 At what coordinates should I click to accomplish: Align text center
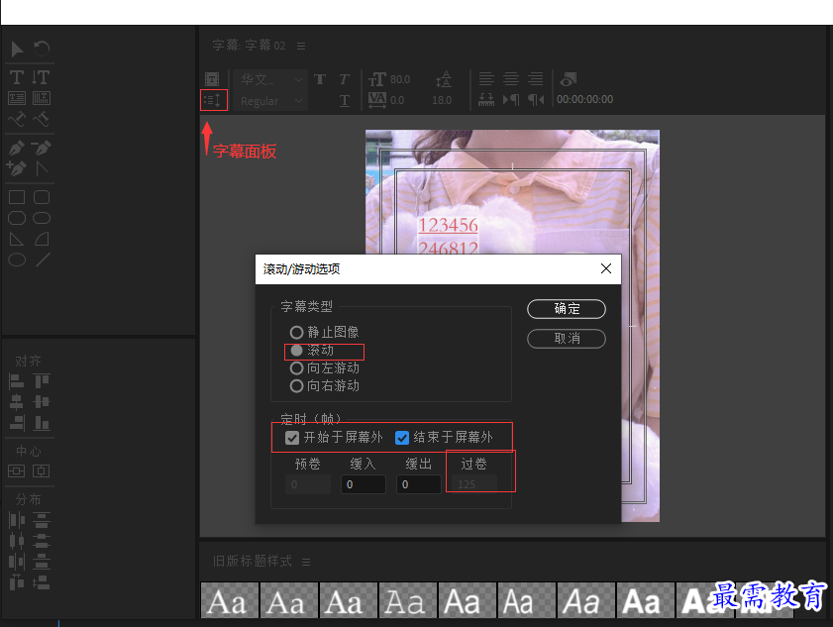click(511, 79)
